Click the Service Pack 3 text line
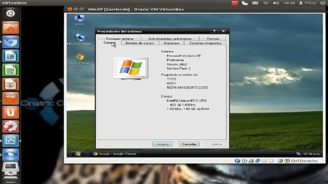Screen dimensions: 328x184 click(178, 68)
